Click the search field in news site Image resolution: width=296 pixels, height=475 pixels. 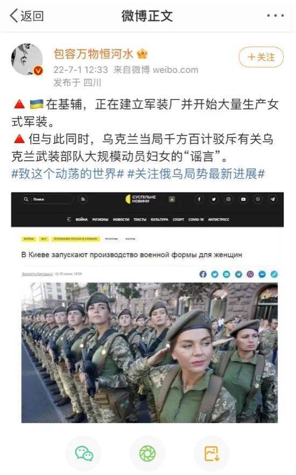(x=47, y=199)
